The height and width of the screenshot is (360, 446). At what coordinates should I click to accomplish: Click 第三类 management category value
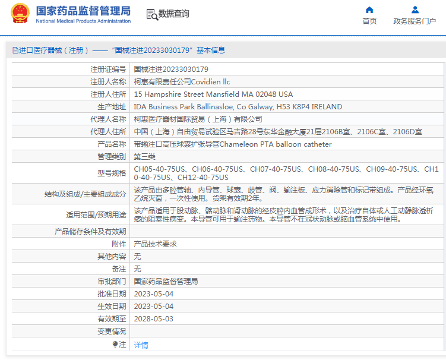(144, 157)
